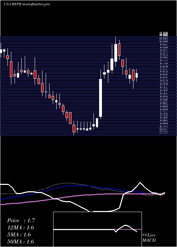The image size is (177, 247).
Task: Select the '50MA : 1.6' value
Action: pyautogui.click(x=21, y=242)
